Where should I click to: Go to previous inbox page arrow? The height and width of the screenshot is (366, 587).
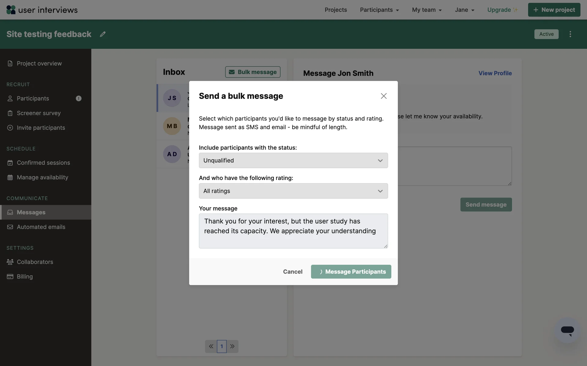click(211, 346)
